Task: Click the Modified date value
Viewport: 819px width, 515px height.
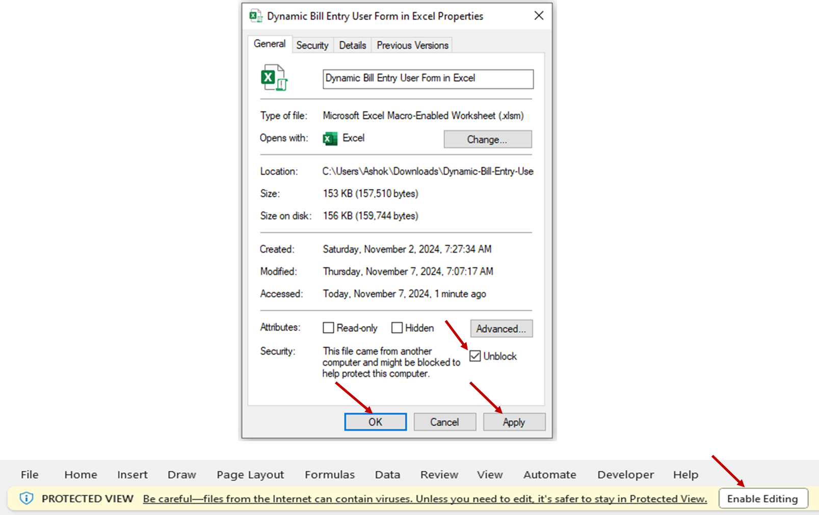Action: pos(408,272)
